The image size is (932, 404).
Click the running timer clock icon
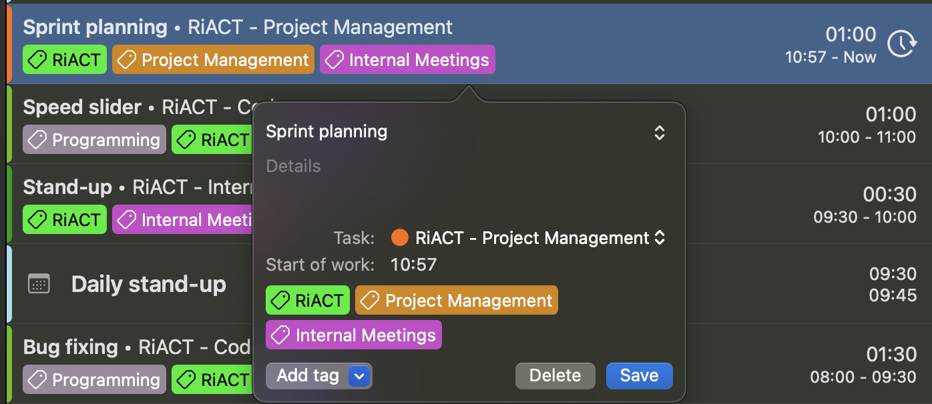point(902,44)
